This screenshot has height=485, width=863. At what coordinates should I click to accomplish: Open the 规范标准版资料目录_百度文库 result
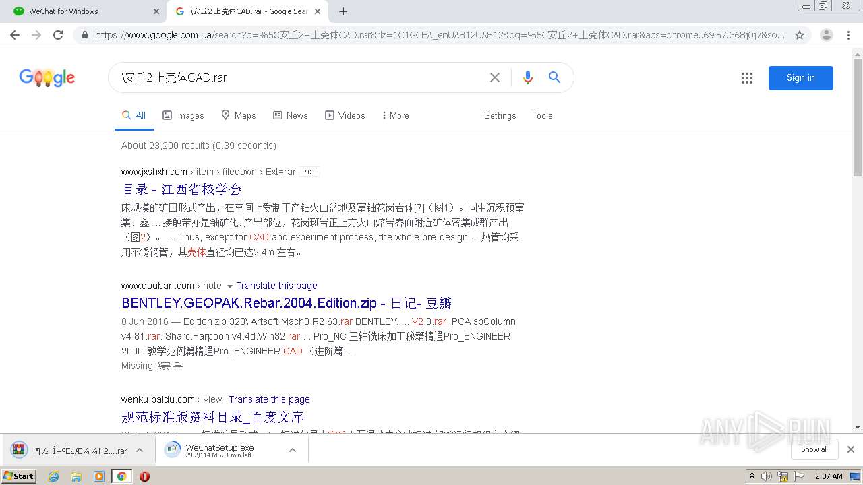point(212,417)
